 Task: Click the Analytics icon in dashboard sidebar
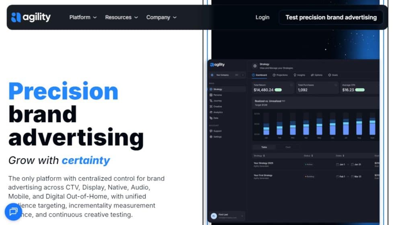[211, 112]
